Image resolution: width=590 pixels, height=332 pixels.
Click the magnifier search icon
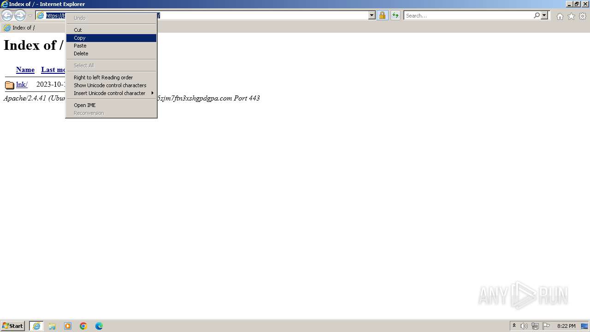click(537, 16)
